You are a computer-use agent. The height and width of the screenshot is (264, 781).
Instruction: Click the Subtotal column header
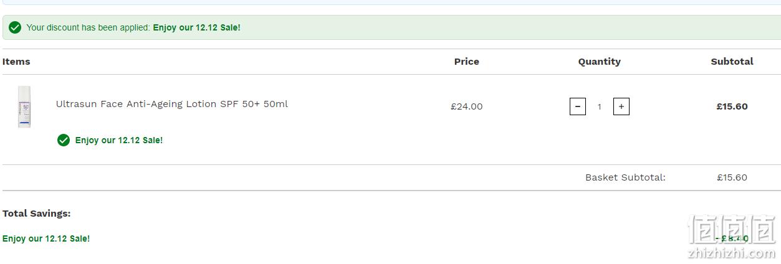click(x=732, y=62)
